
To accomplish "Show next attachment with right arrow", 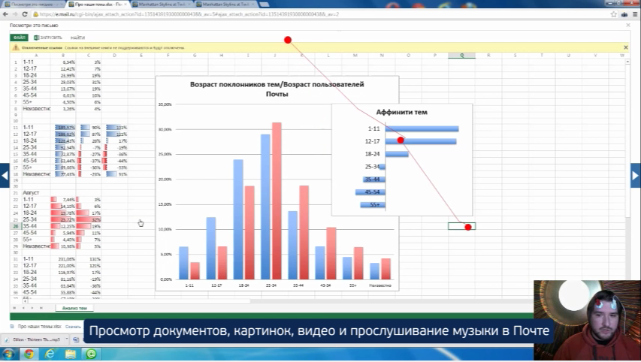I will 636,175.
